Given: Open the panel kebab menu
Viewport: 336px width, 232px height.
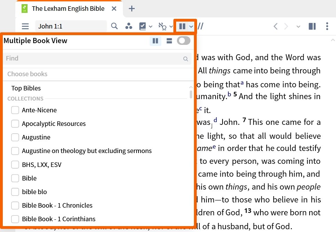Looking at the screenshot, I should coord(327,26).
